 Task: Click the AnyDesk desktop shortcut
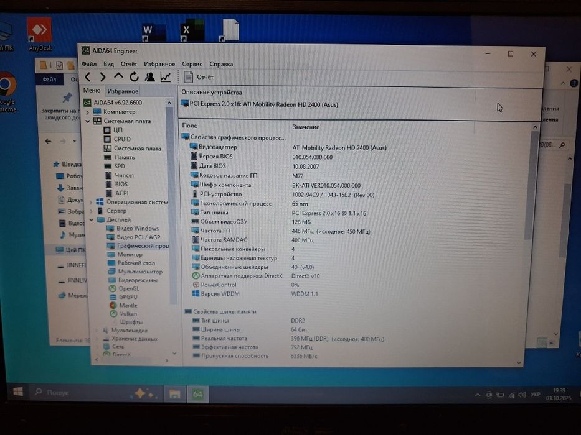click(39, 34)
